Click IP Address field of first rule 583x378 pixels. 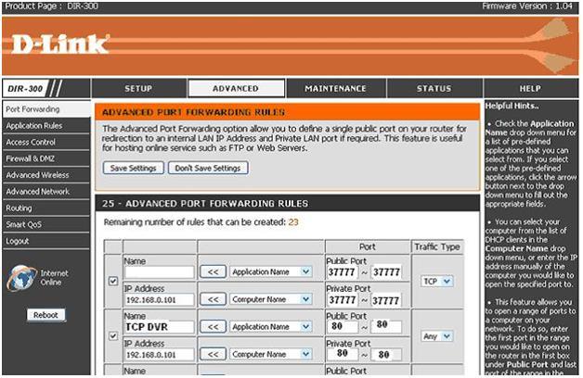159,300
